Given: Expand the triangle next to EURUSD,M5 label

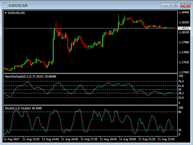Looking at the screenshot, I should click(6, 13).
